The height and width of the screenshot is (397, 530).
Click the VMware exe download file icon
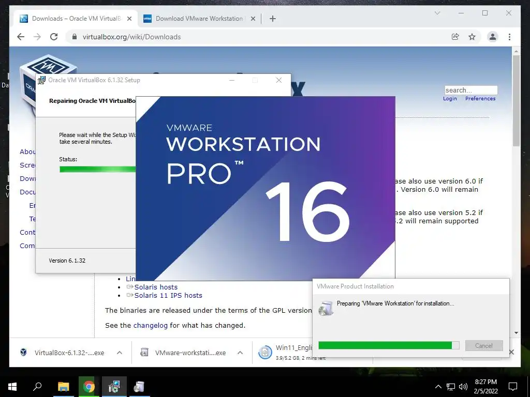144,353
